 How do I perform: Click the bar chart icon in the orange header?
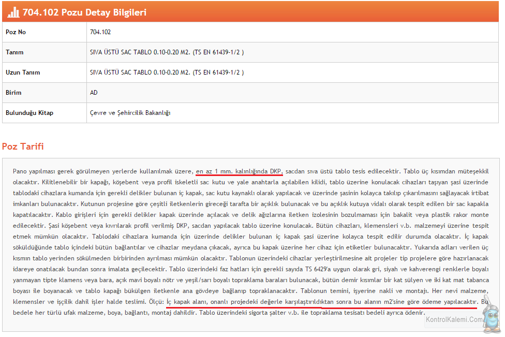[x=13, y=12]
